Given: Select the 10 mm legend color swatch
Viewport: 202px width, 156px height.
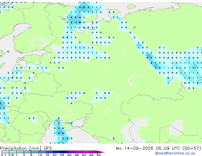Looking at the screenshot, I should (42, 152).
